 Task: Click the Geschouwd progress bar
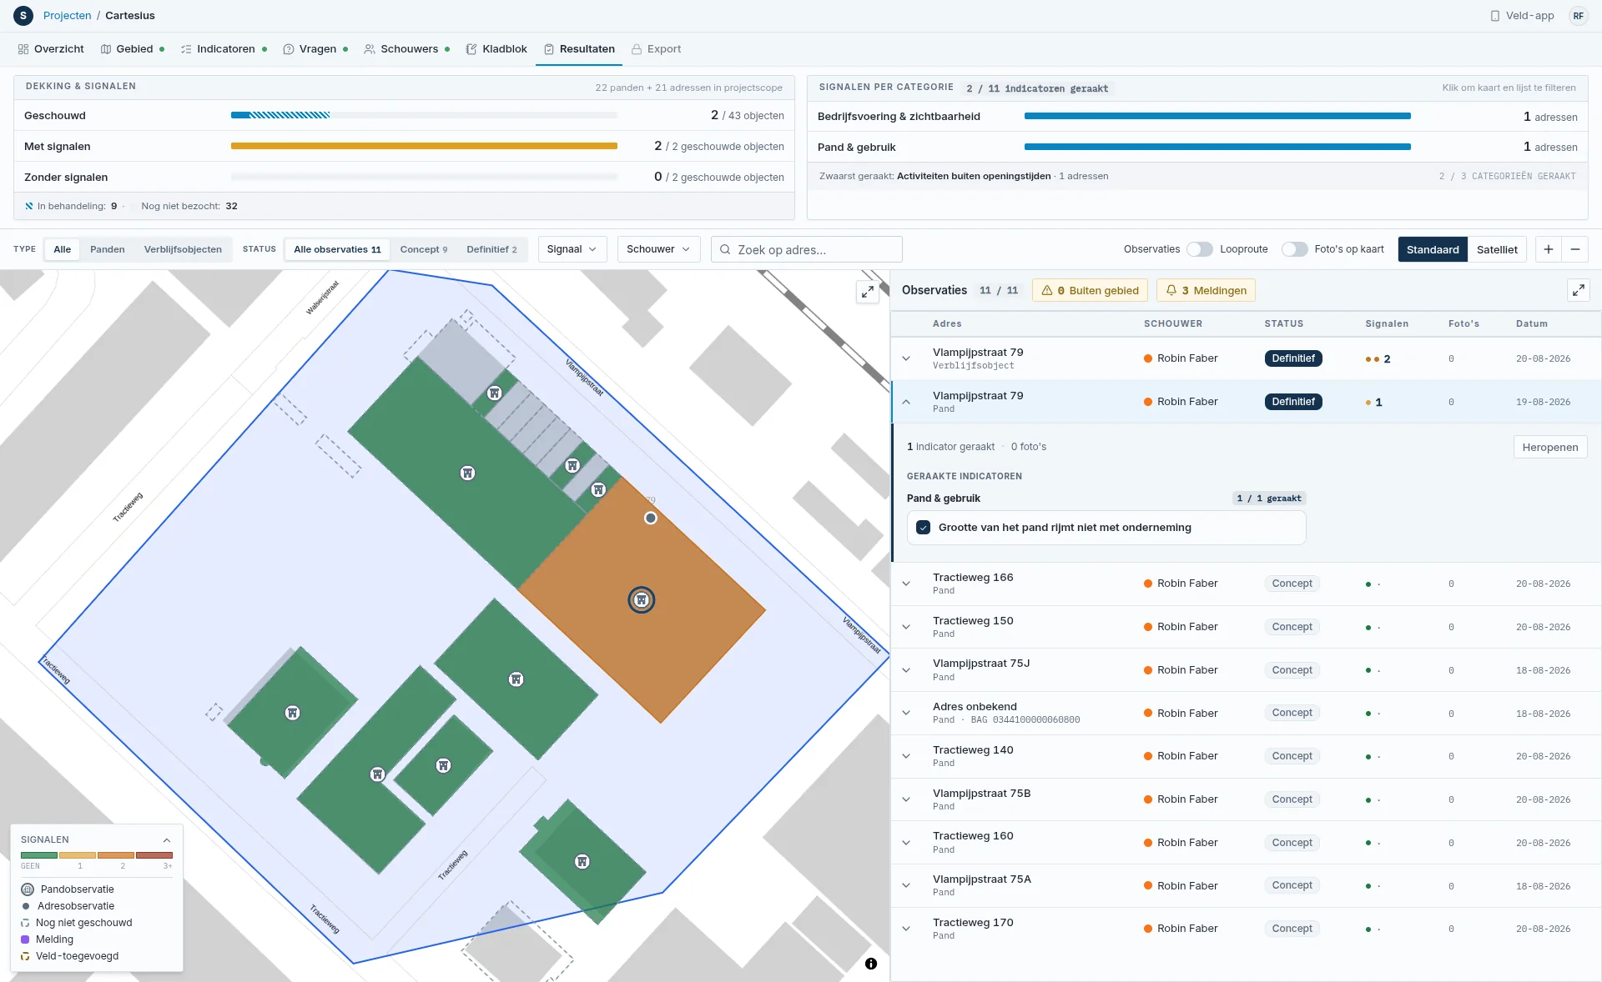(x=424, y=115)
